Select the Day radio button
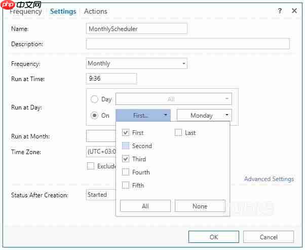 coord(94,99)
